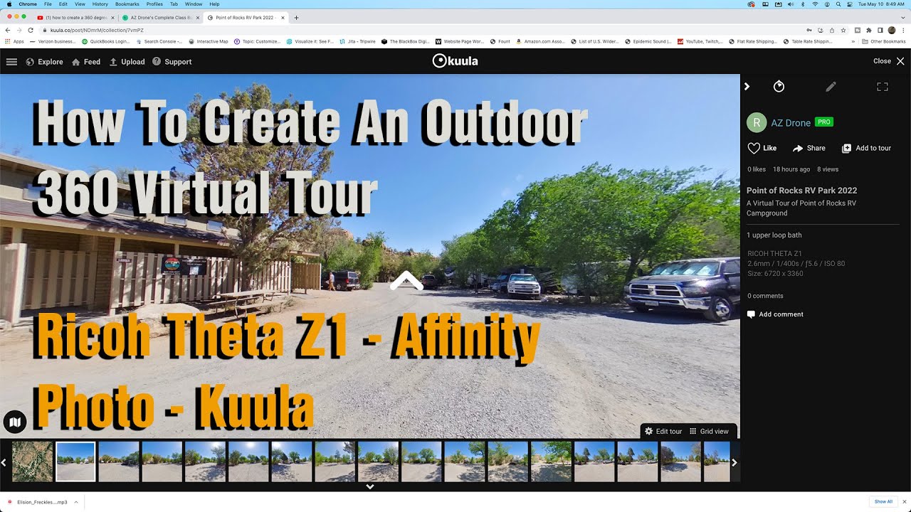Click the '1 upper loop bath' caption
The image size is (911, 512).
pyautogui.click(x=774, y=235)
